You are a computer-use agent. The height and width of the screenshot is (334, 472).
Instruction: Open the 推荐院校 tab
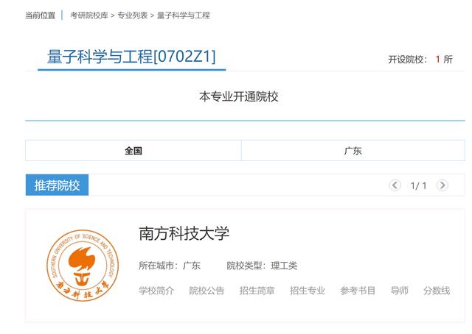click(x=57, y=185)
